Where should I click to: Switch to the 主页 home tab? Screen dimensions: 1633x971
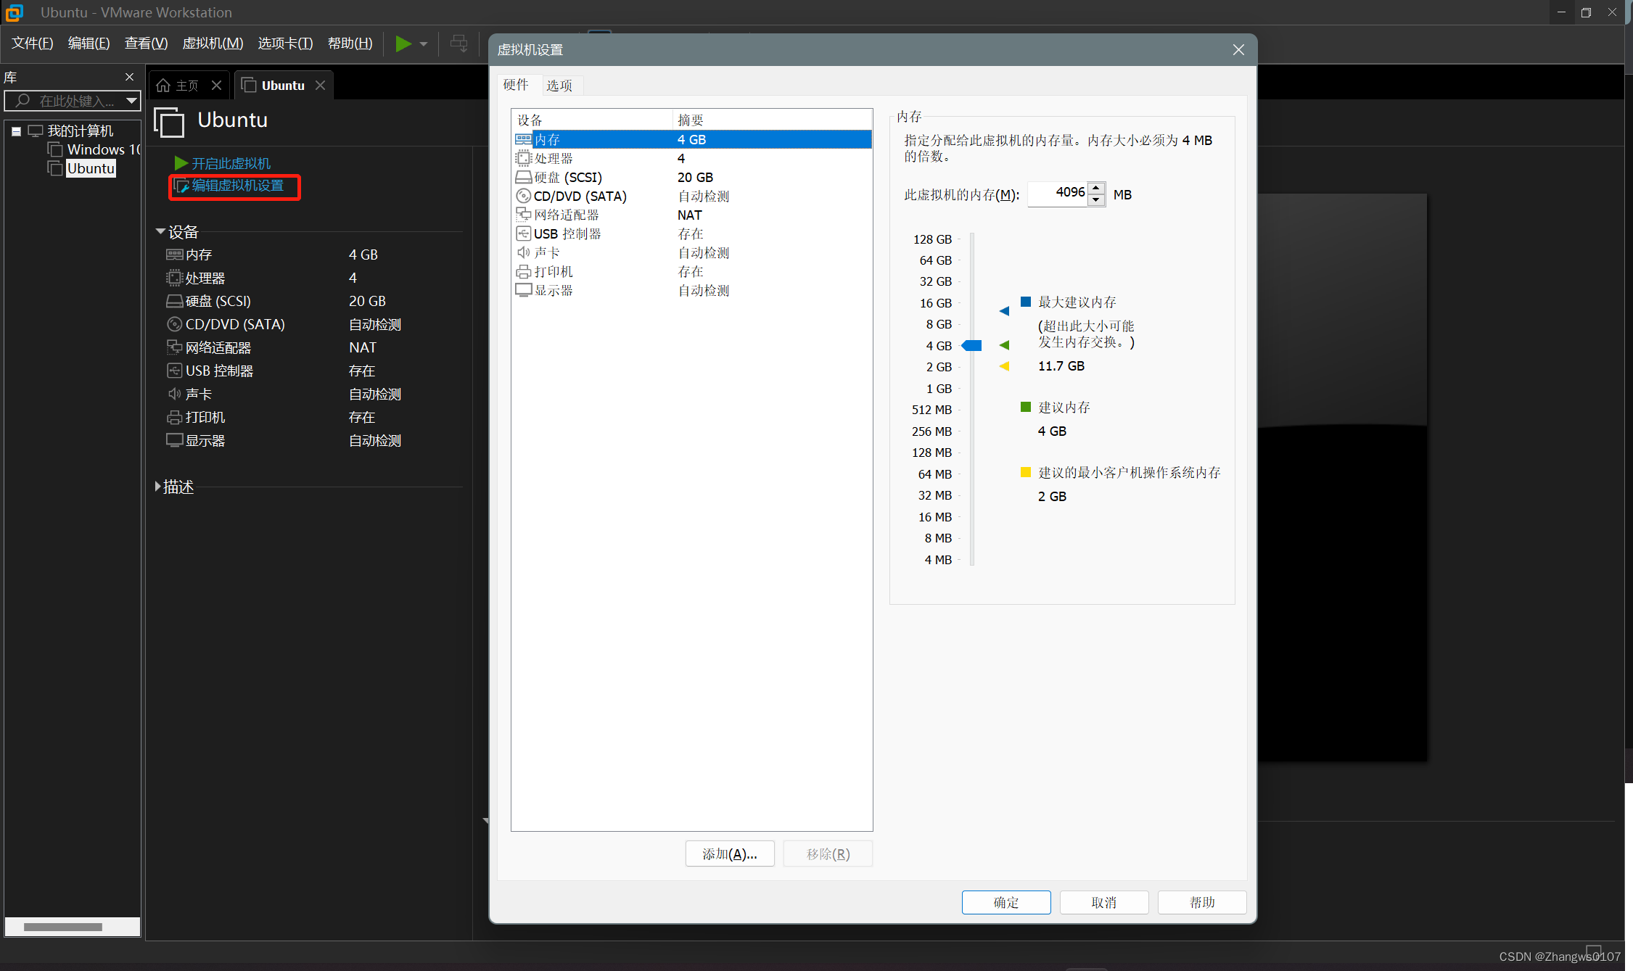(x=178, y=86)
